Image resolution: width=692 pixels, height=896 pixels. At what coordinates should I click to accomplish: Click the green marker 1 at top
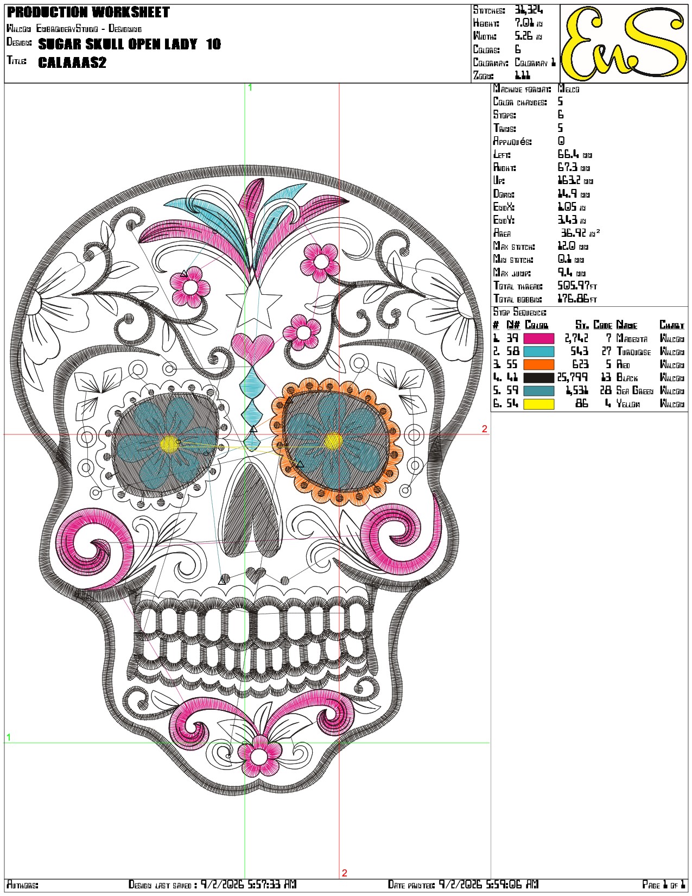250,87
